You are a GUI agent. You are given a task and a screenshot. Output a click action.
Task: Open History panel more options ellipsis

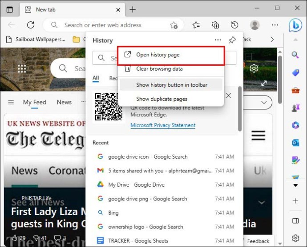click(x=218, y=40)
